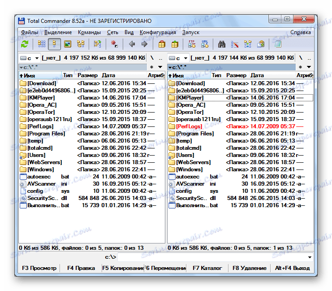This screenshot has width=332, height=291.
Task: Select the [KMPlayer] folder in the right panel
Action: 241,98
